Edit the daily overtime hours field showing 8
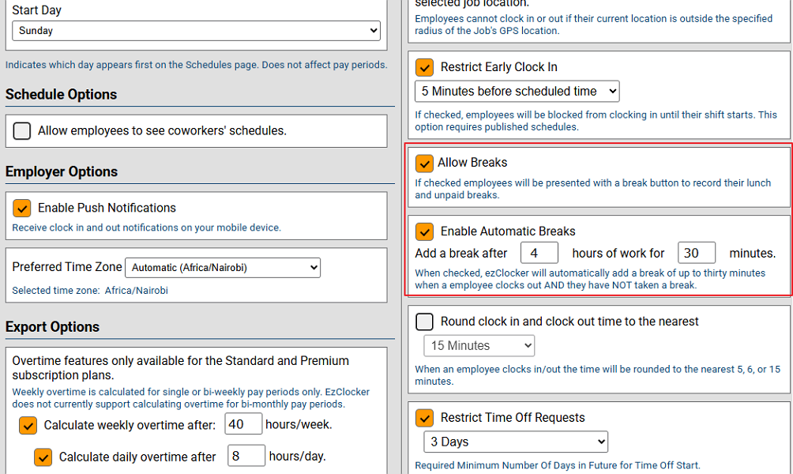793x474 pixels. [246, 456]
